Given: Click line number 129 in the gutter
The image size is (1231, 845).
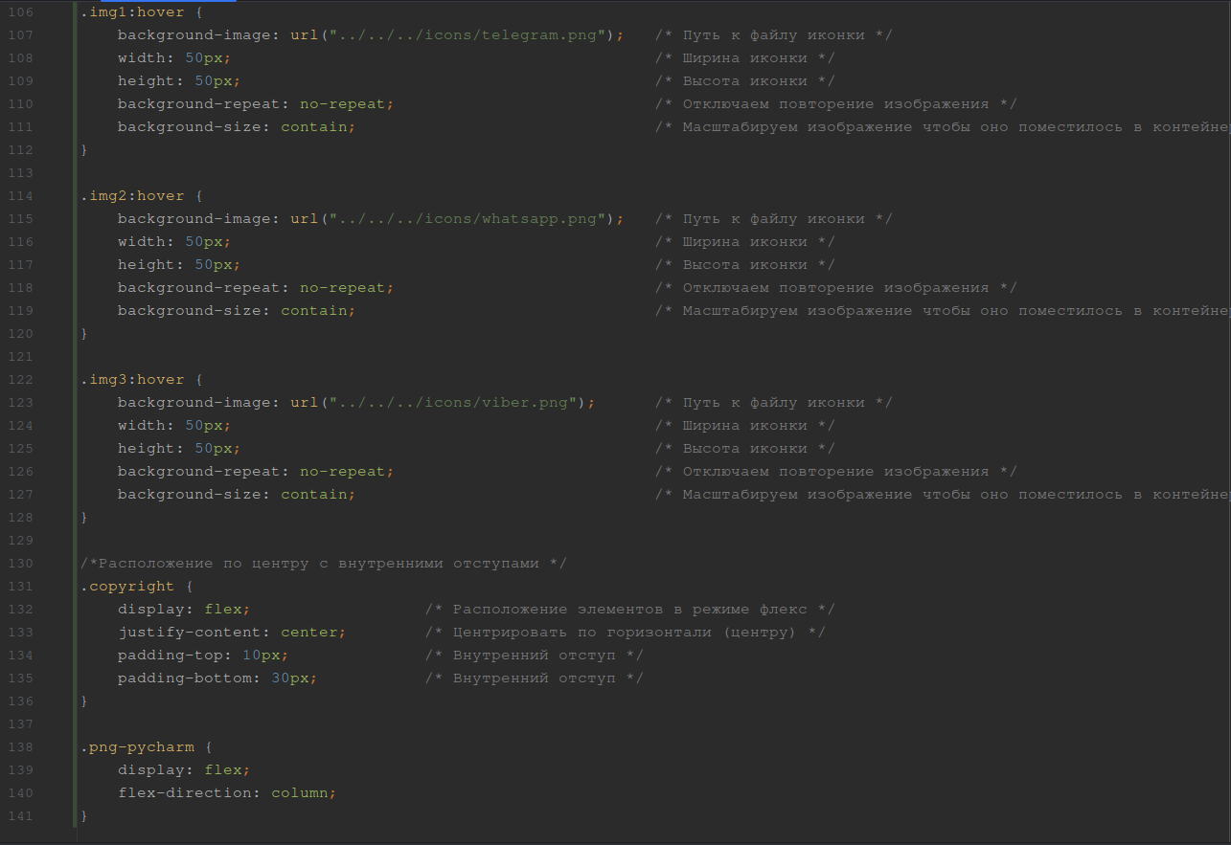Looking at the screenshot, I should pos(19,541).
